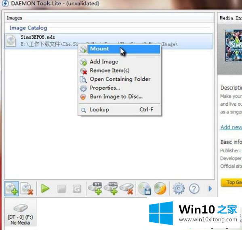Viewport: 242px width, 230px height.
Task: Select the Sims3EP06.mds image entry
Action: pos(109,41)
